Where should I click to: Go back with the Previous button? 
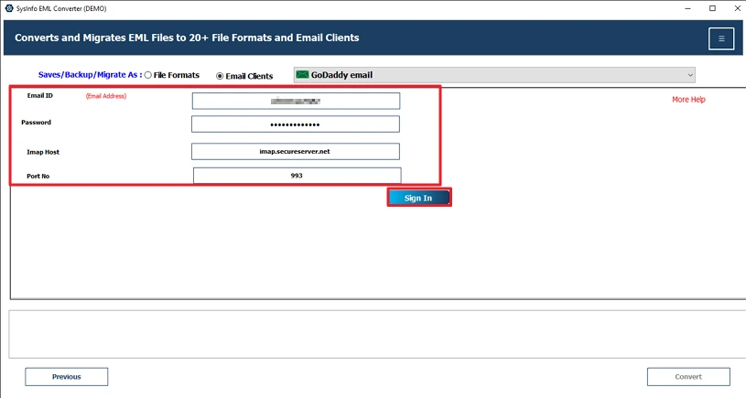67,377
